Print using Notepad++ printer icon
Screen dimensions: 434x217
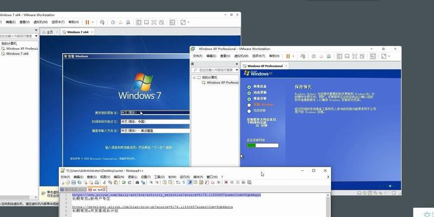coord(97,182)
